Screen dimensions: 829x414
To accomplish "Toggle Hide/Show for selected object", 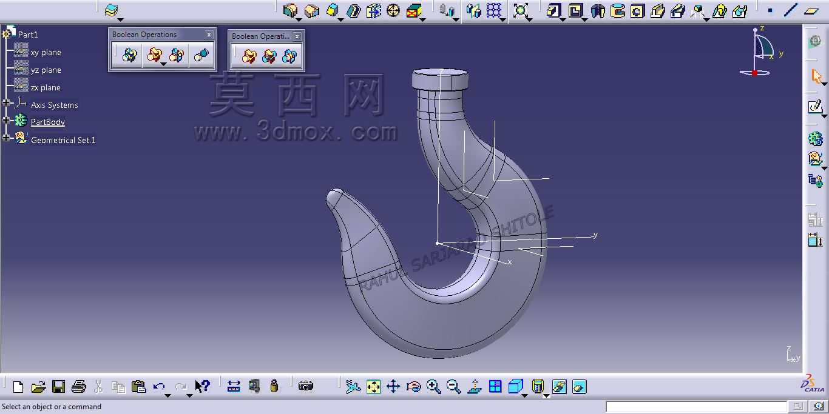I will 560,386.
